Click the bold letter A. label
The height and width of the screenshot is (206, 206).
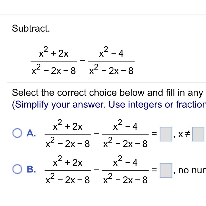pyautogui.click(x=31, y=134)
